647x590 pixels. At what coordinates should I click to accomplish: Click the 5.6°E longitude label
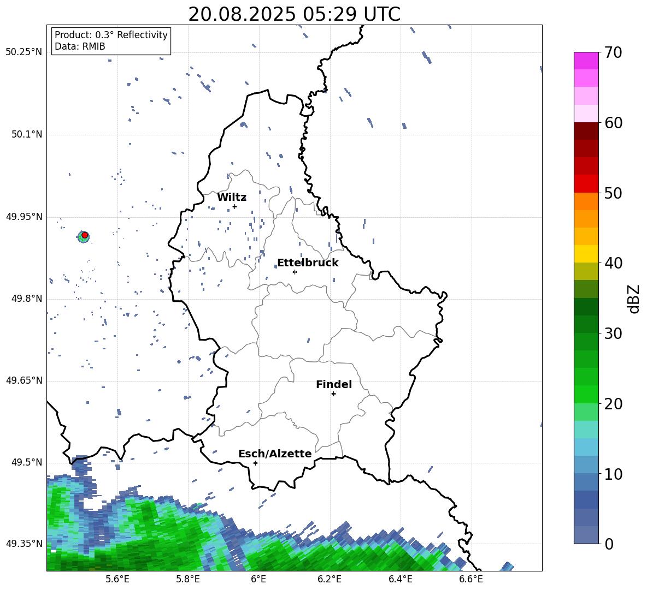[x=117, y=579]
